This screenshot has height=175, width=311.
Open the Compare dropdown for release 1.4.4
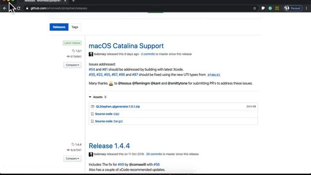coord(72,158)
